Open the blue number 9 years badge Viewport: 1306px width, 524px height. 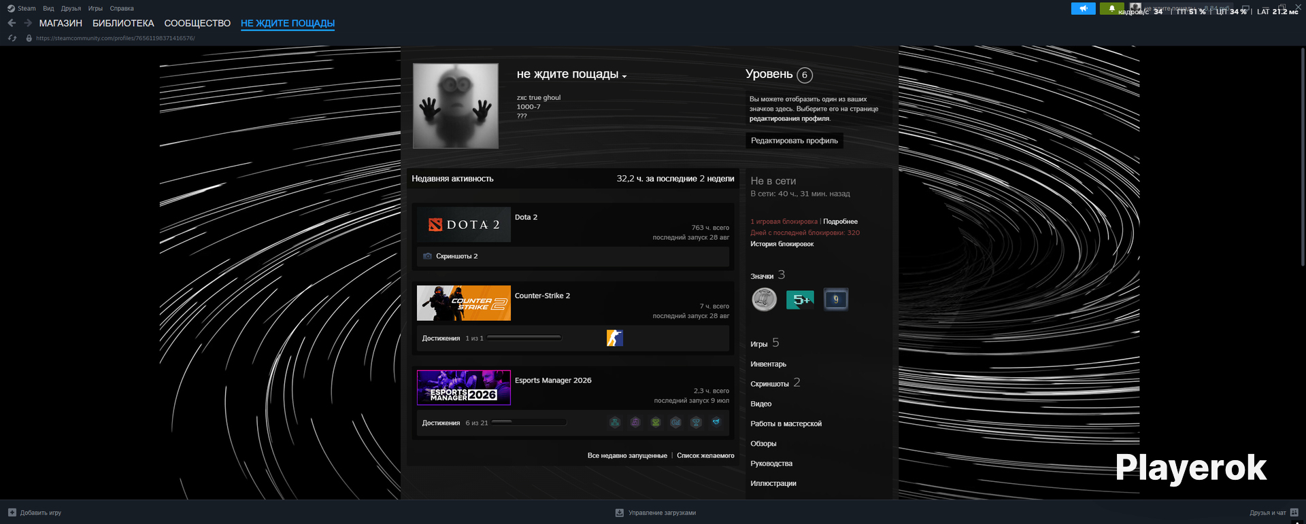click(836, 299)
